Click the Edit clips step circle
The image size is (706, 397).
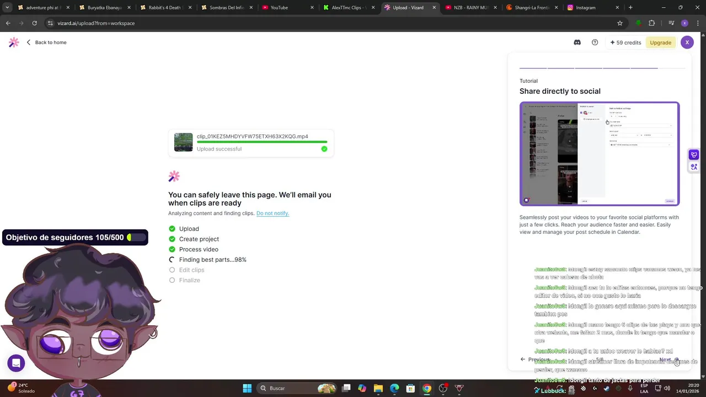[x=172, y=270]
